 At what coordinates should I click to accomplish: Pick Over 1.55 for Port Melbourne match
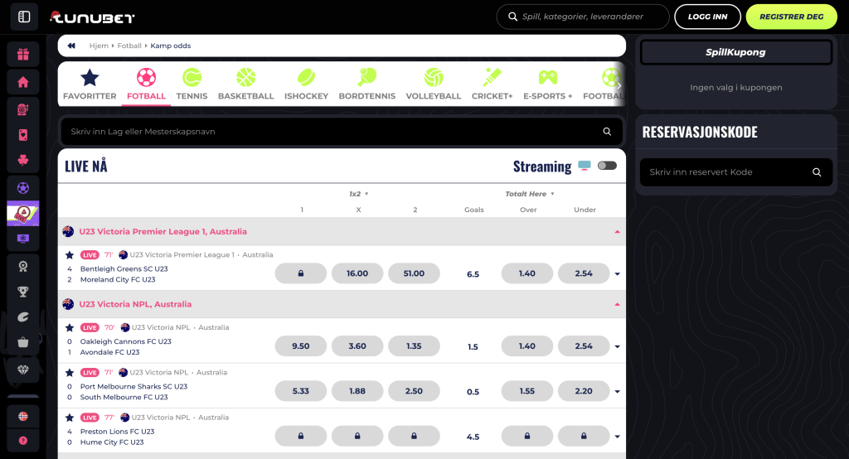click(x=526, y=391)
